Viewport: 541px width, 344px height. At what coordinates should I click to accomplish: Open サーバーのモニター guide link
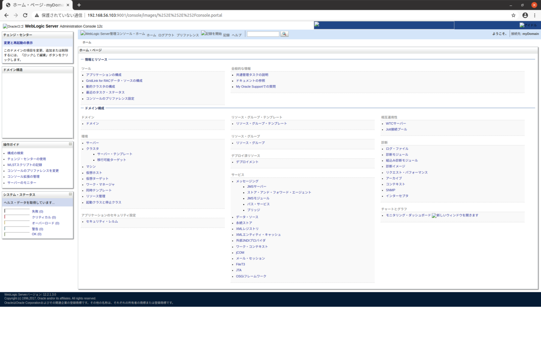(x=22, y=183)
